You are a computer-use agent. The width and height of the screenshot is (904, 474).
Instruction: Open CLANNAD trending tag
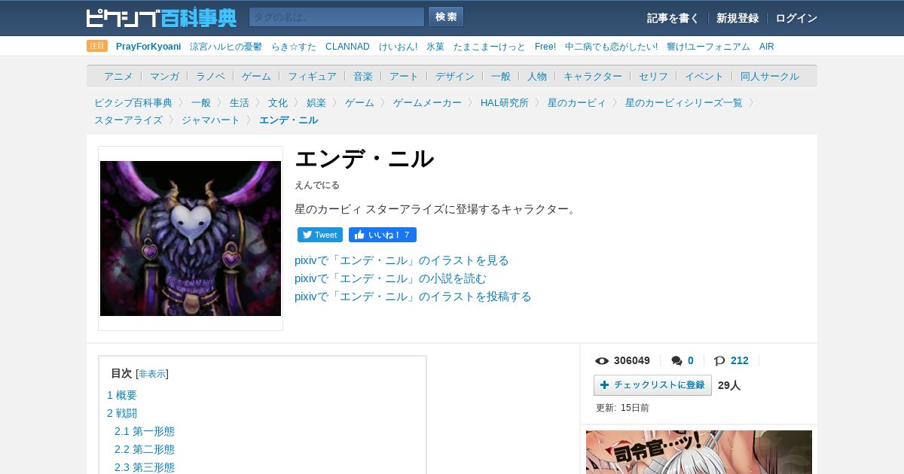tap(347, 47)
